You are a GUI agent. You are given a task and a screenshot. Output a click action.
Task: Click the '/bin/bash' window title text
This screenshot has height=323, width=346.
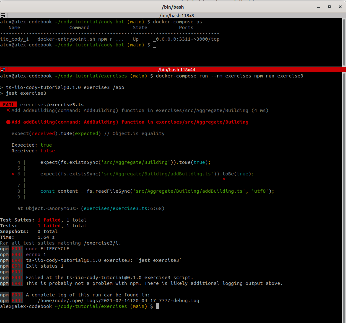[173, 7]
